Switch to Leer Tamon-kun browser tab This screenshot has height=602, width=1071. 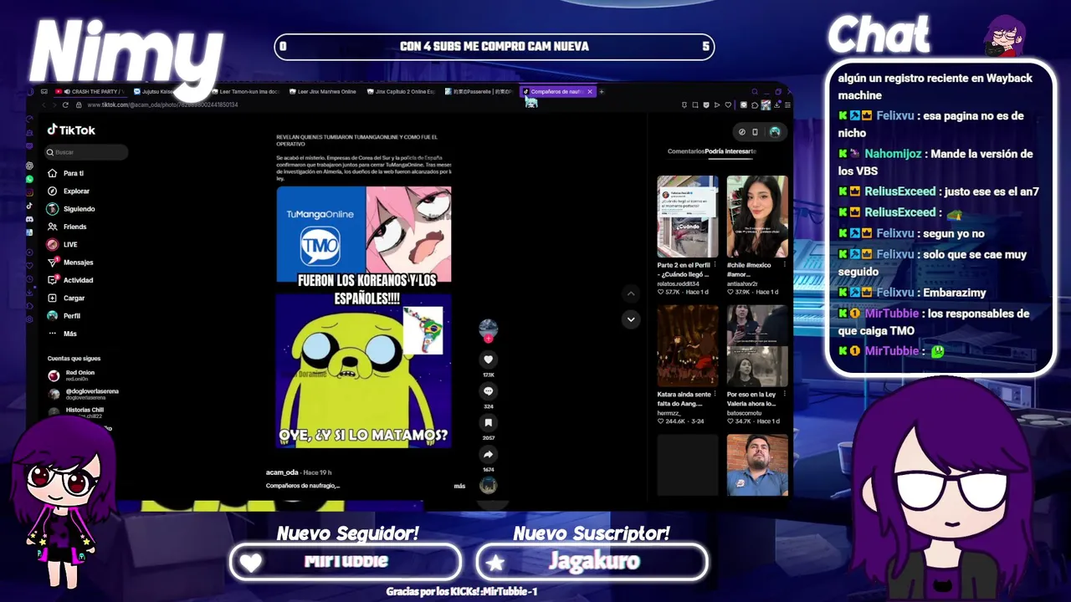click(244, 91)
